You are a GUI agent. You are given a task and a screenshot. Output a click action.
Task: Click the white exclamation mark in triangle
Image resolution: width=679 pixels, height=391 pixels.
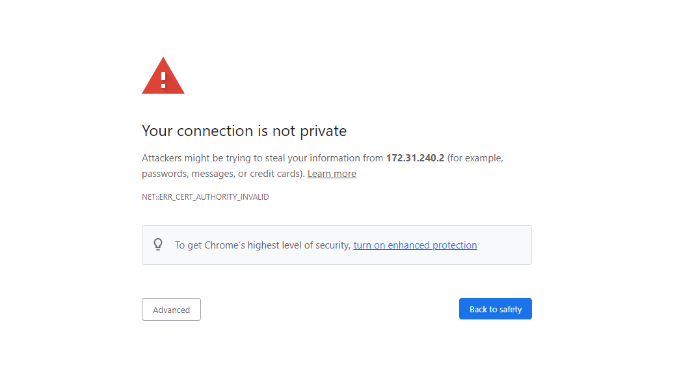pos(163,80)
